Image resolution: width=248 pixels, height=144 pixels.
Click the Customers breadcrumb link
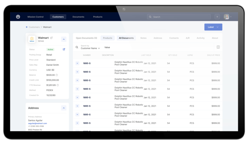(x=34, y=27)
